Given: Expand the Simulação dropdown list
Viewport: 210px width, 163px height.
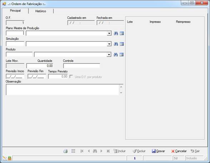Looking at the screenshot, I should [109, 44].
